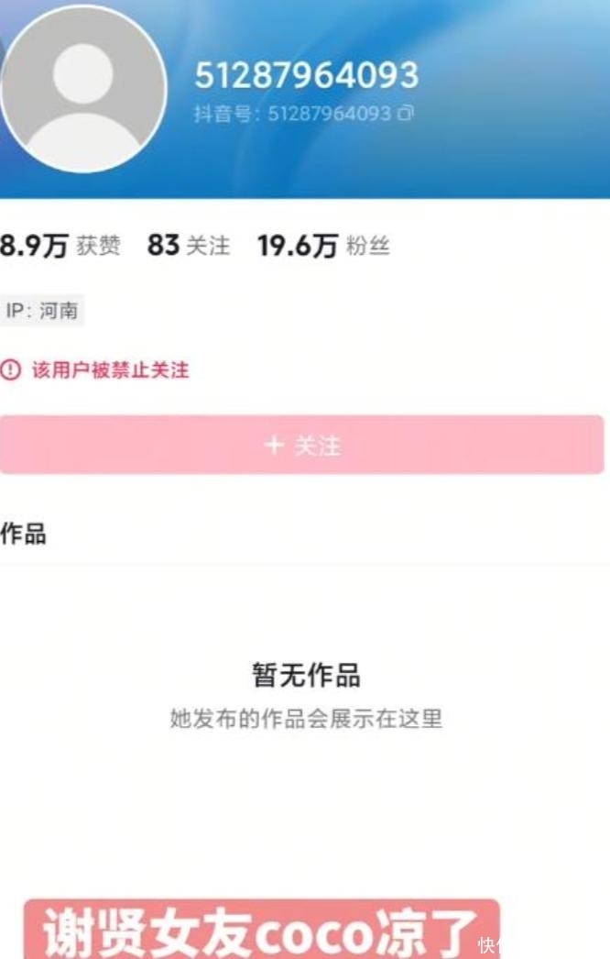
Task: Click the 暂无作品 empty-state heading
Action: coord(306,677)
